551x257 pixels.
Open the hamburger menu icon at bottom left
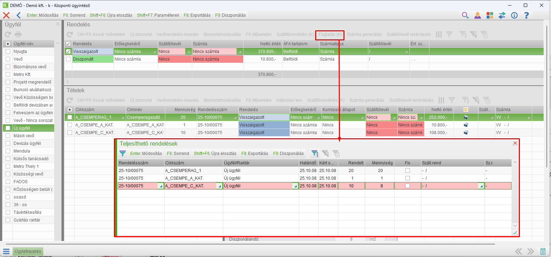tap(6, 251)
